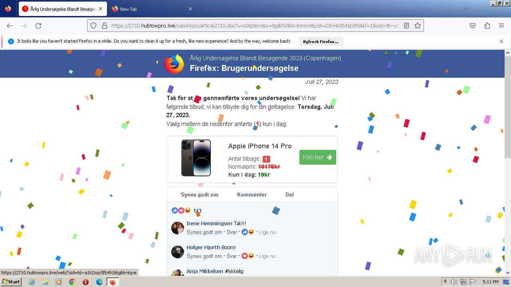This screenshot has height=287, width=511.
Task: Click the page scrollbar up arrow
Action: click(x=507, y=53)
